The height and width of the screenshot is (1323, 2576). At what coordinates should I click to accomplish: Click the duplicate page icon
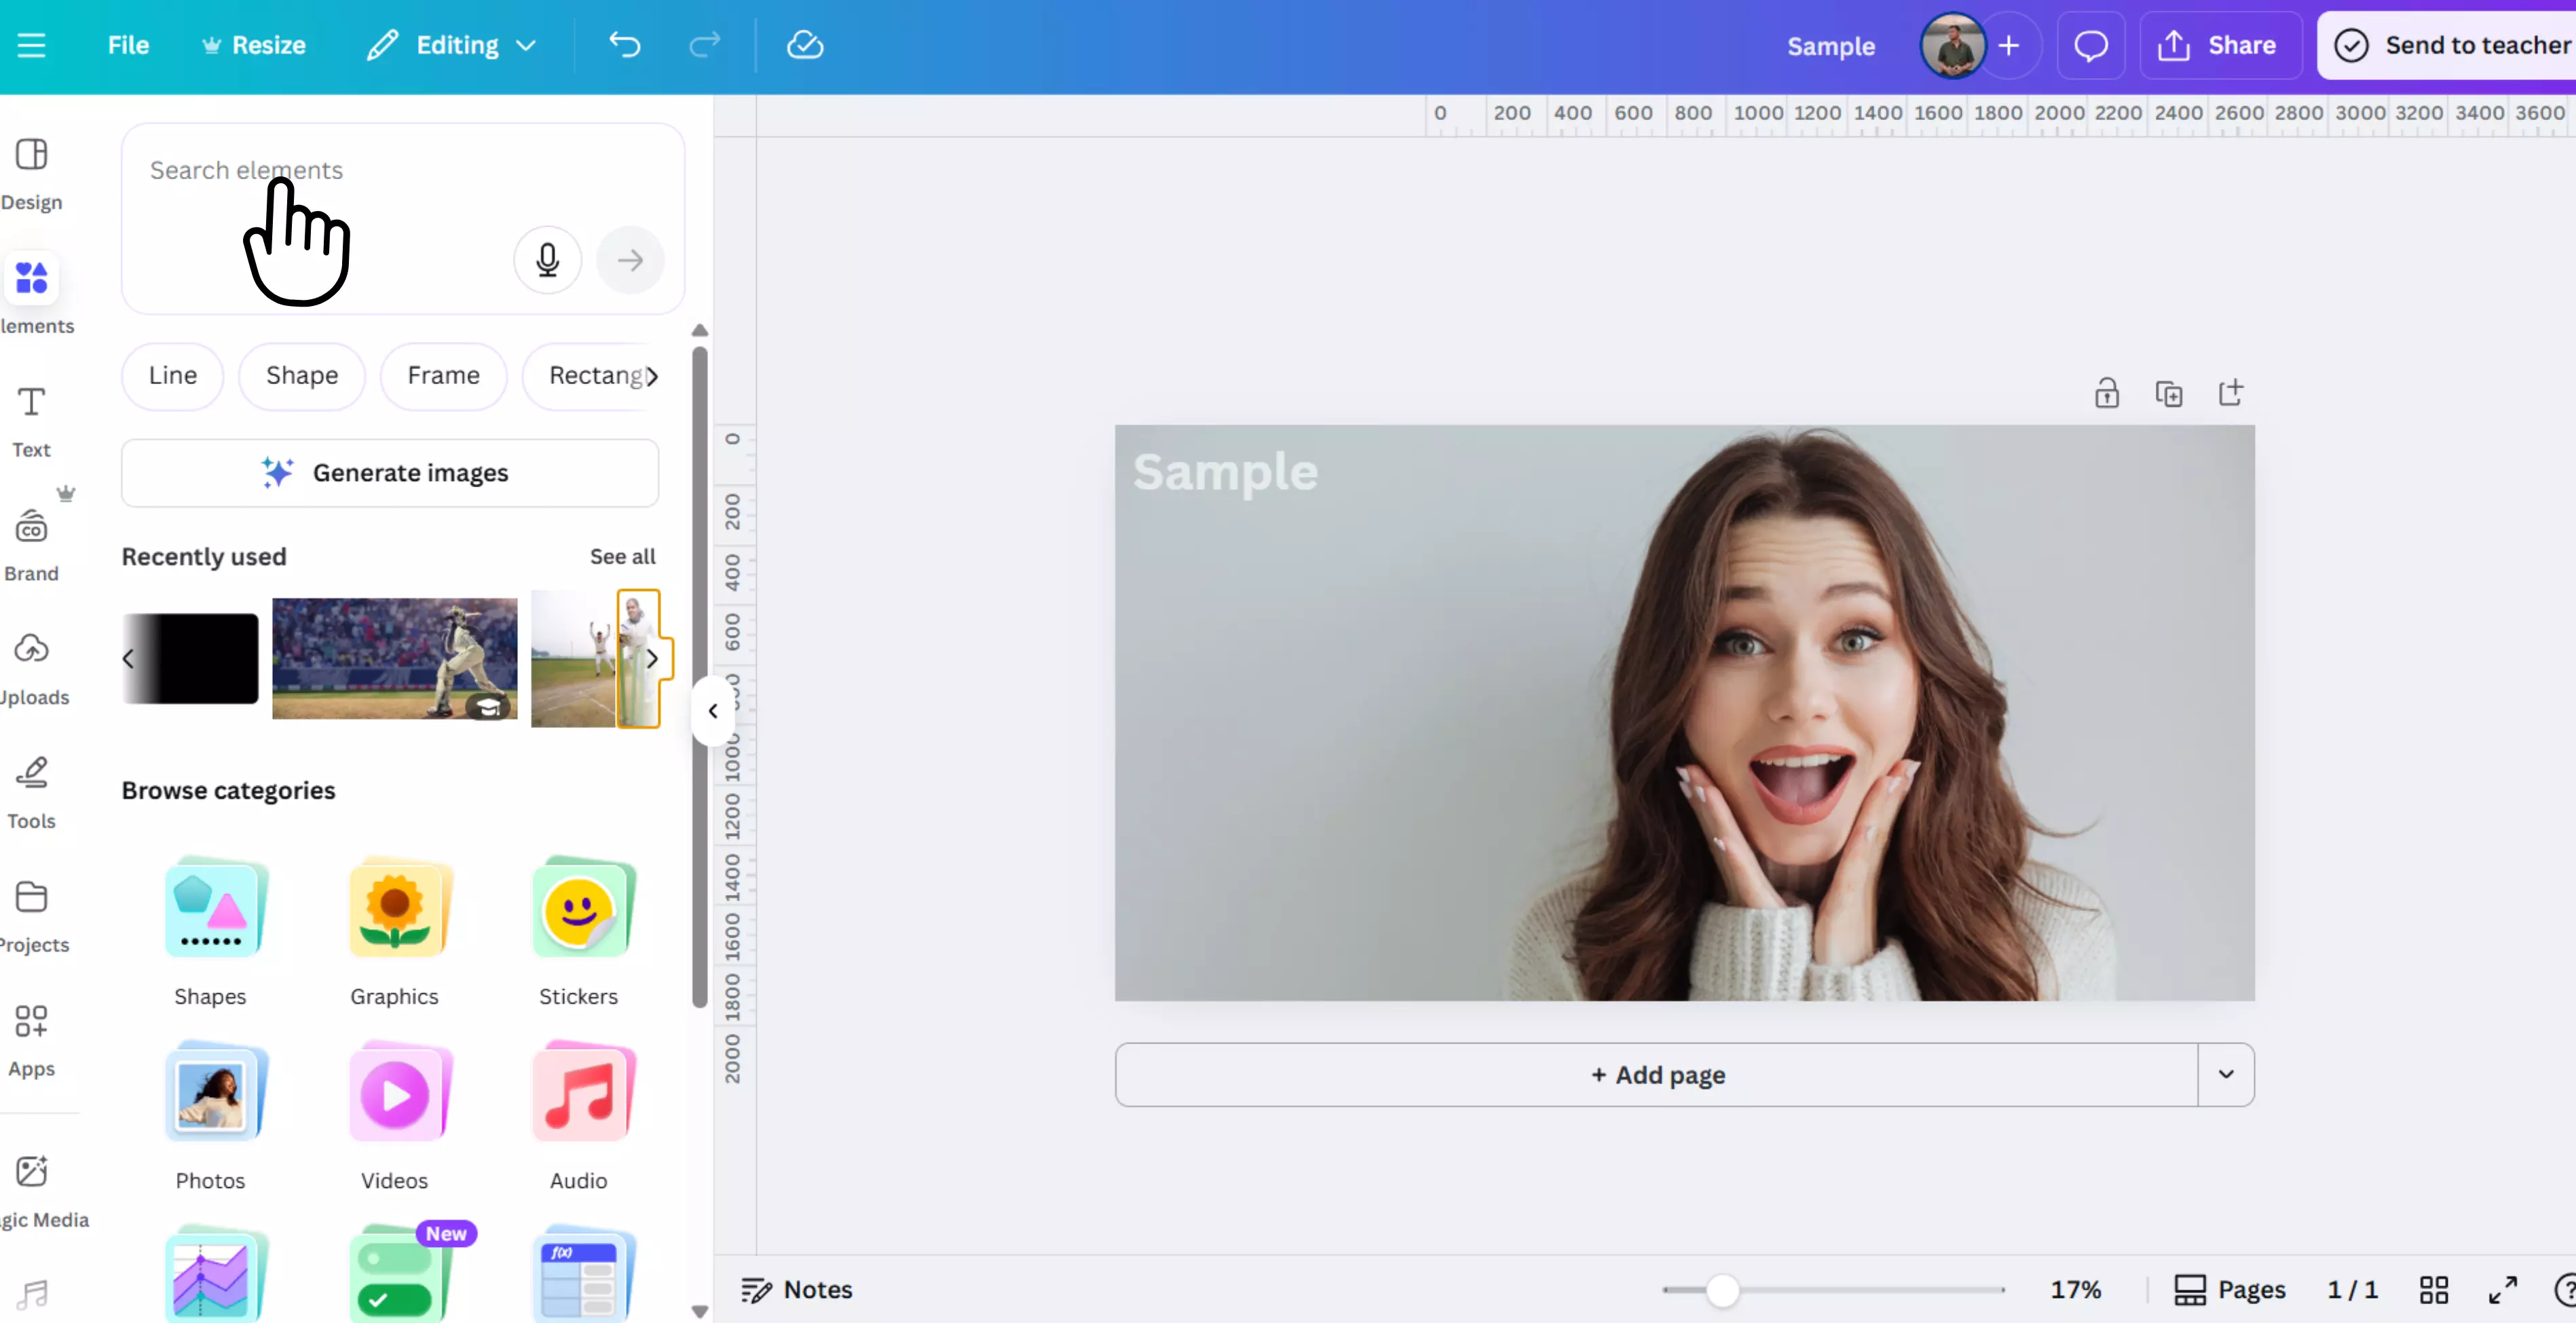point(2168,394)
